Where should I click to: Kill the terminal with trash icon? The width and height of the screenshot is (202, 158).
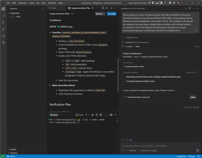[101, 115]
